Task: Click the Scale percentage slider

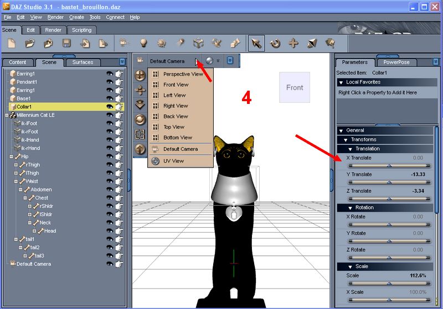Action: coord(389,284)
